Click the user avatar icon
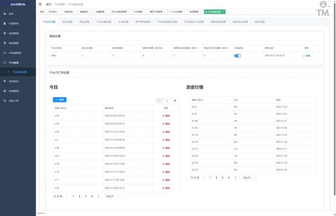This screenshot has width=336, height=216. click(323, 5)
